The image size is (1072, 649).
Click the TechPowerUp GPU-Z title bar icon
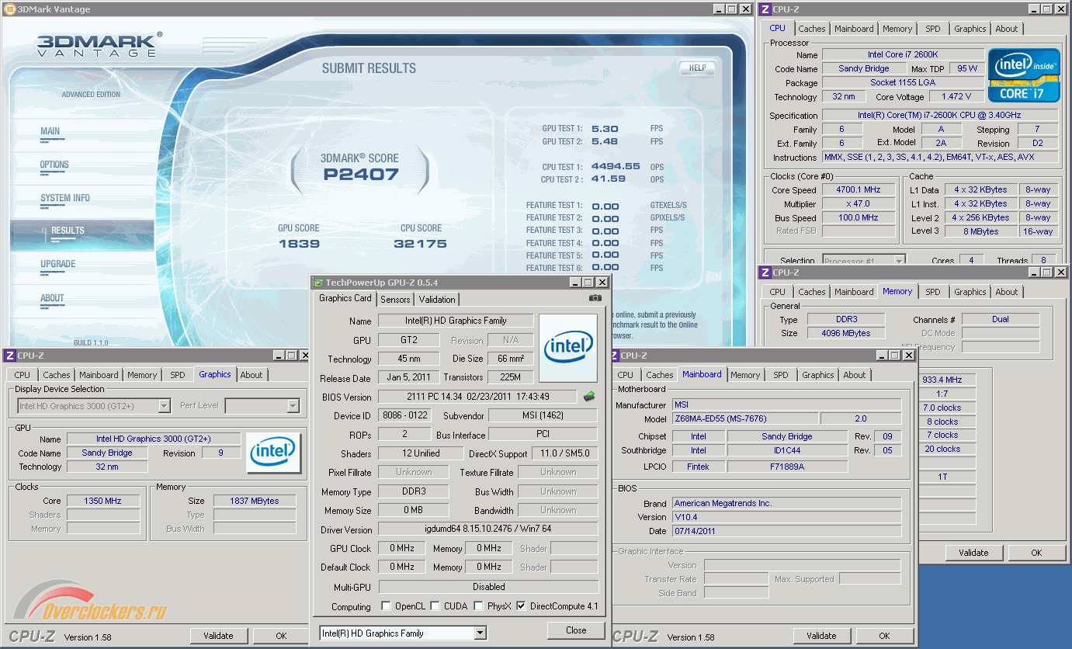click(x=318, y=283)
